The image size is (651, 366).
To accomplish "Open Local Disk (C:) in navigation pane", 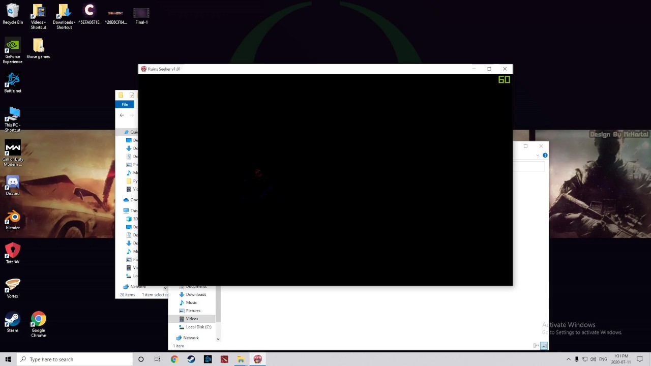I will pos(198,327).
